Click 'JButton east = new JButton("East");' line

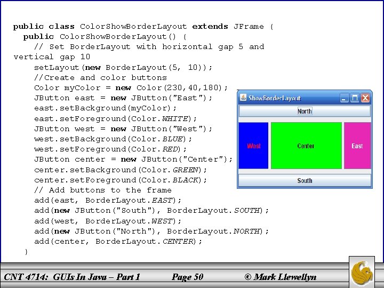(123, 98)
